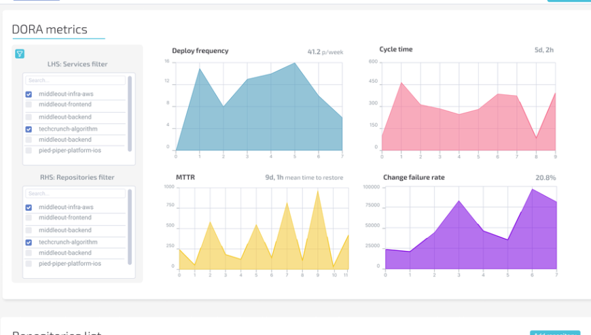Uncheck techcrunch-algorithm in LHS Services filter
Image resolution: width=591 pixels, height=335 pixels.
(29, 129)
